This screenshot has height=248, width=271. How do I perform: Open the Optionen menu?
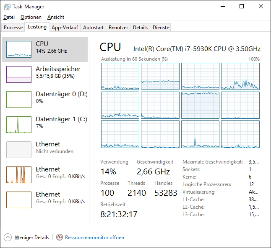click(31, 17)
